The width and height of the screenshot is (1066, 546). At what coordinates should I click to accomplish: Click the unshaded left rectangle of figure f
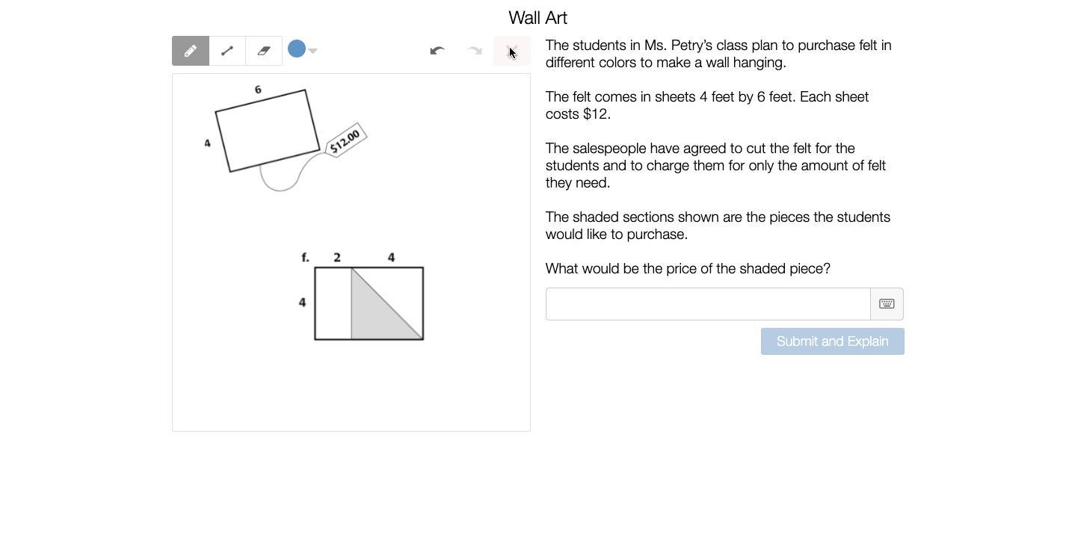pos(333,303)
